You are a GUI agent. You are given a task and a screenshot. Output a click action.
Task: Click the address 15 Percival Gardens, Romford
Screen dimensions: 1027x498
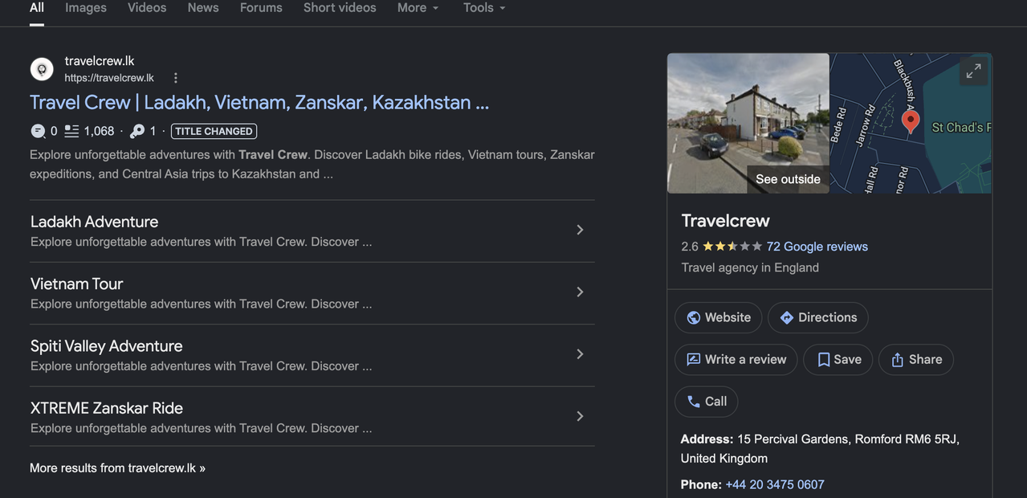(x=820, y=449)
